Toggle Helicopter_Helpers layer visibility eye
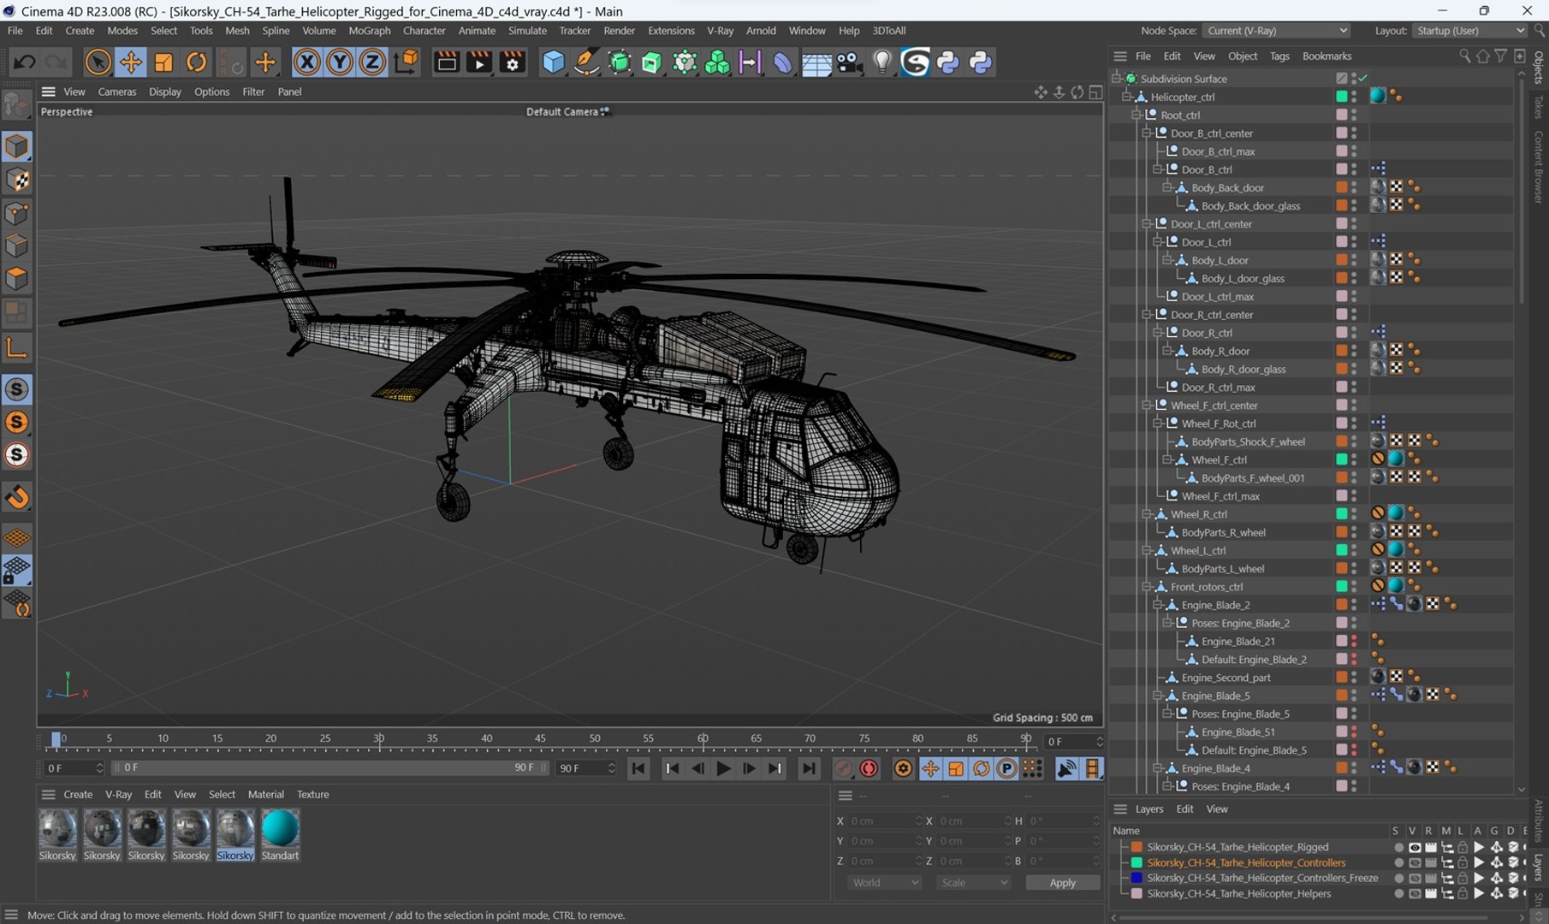1549x924 pixels. 1414,893
